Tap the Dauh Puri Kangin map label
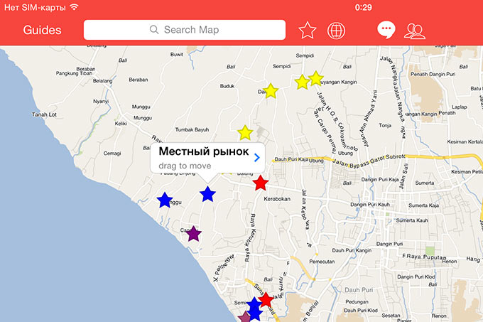 click(x=352, y=250)
